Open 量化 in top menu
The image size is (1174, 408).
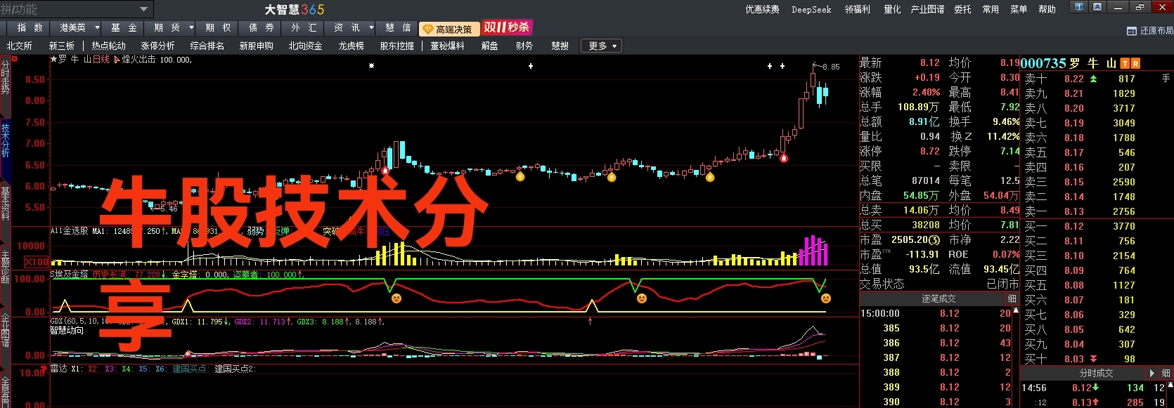pyautogui.click(x=892, y=9)
